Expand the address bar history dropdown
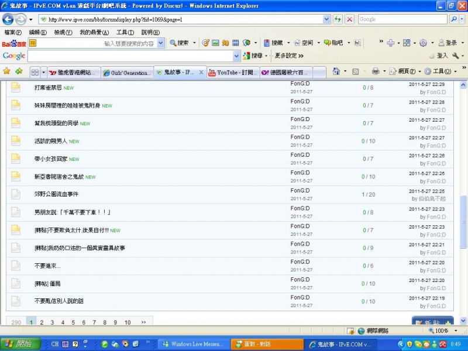Viewport: 468px width, 351px height. click(x=326, y=19)
